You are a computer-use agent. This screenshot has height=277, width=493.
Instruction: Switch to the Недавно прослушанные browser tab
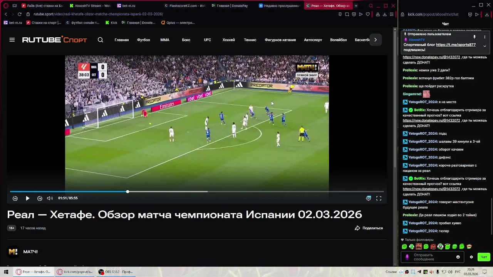pyautogui.click(x=280, y=6)
